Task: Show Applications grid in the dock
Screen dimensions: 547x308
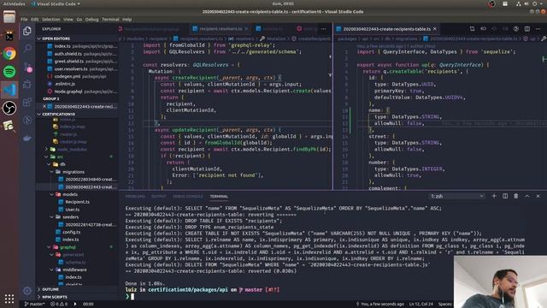Action: (9, 299)
